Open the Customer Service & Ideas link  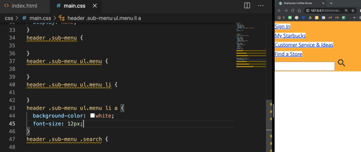[304, 45]
